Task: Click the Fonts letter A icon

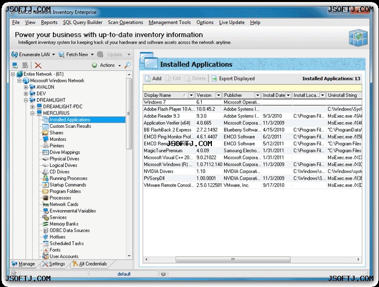Action: pos(46,250)
